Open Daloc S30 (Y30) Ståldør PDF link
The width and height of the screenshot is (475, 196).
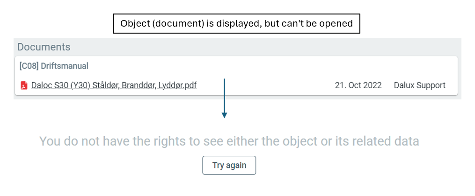click(x=114, y=85)
